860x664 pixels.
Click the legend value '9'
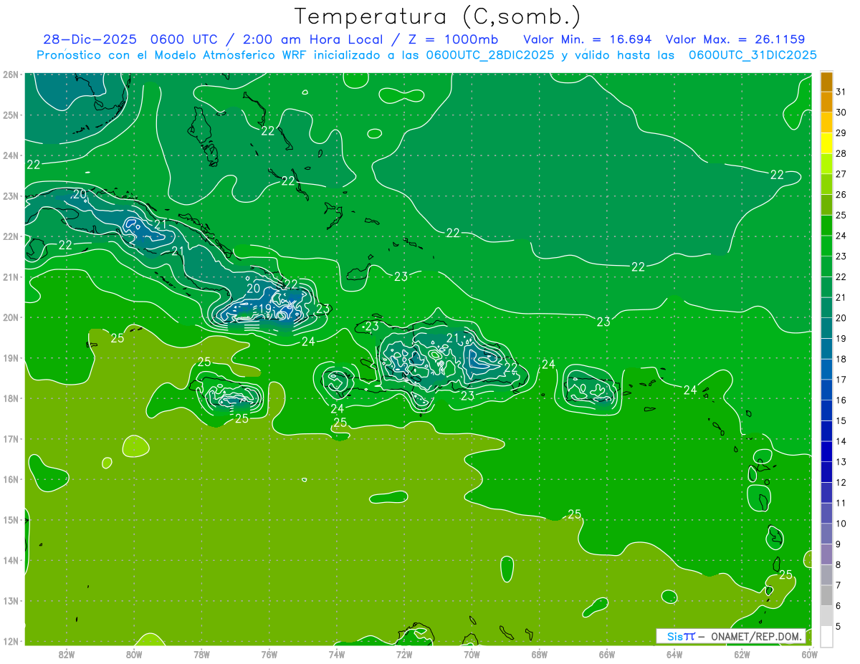[x=838, y=544]
